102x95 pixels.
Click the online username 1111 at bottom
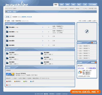9,85
